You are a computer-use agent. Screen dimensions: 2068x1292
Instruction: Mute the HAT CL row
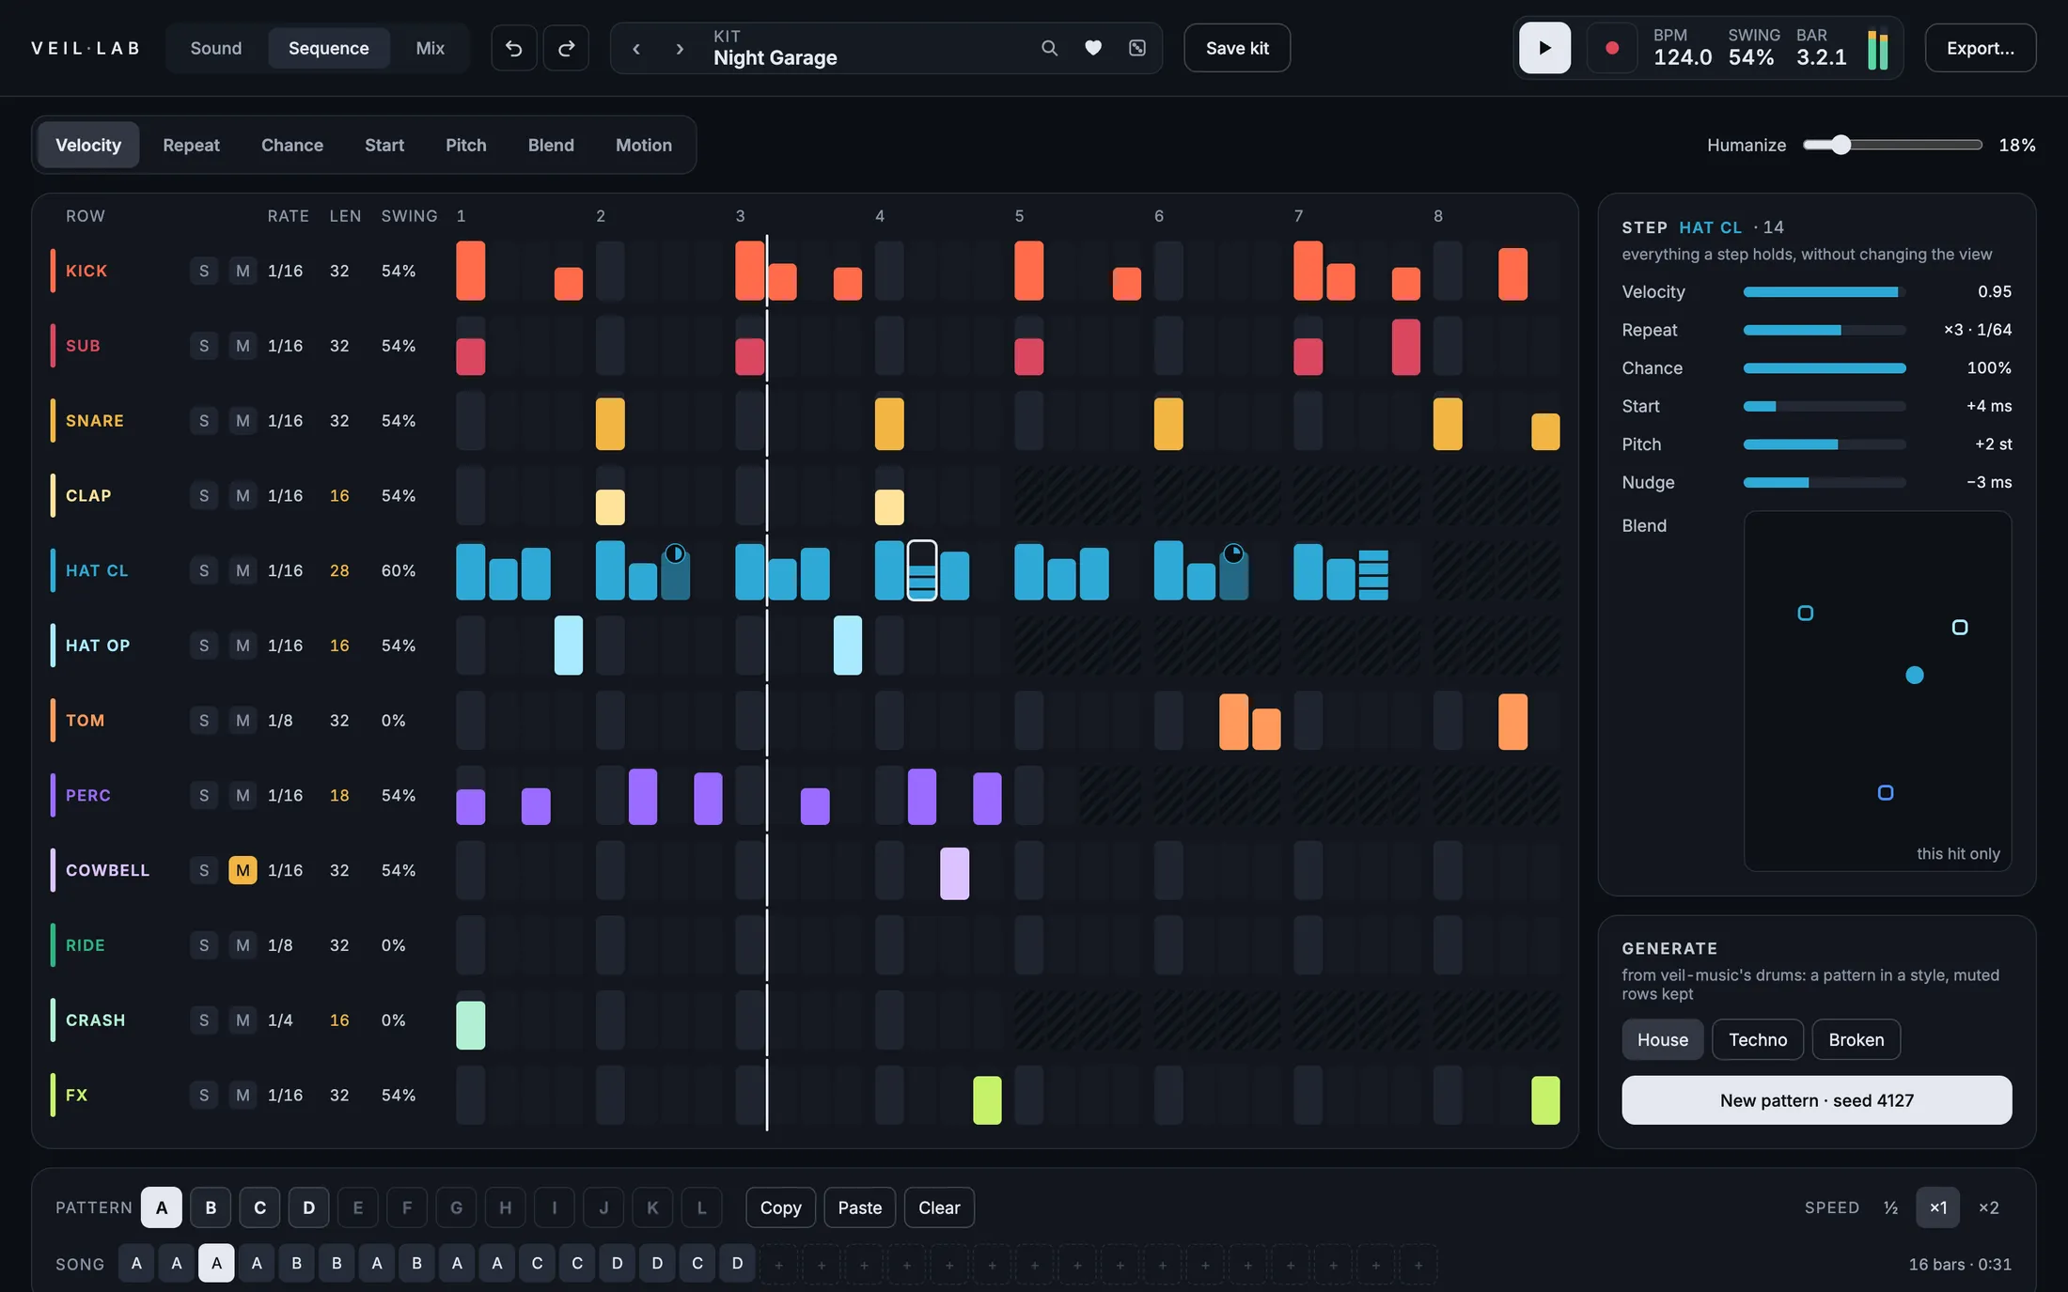tap(243, 570)
